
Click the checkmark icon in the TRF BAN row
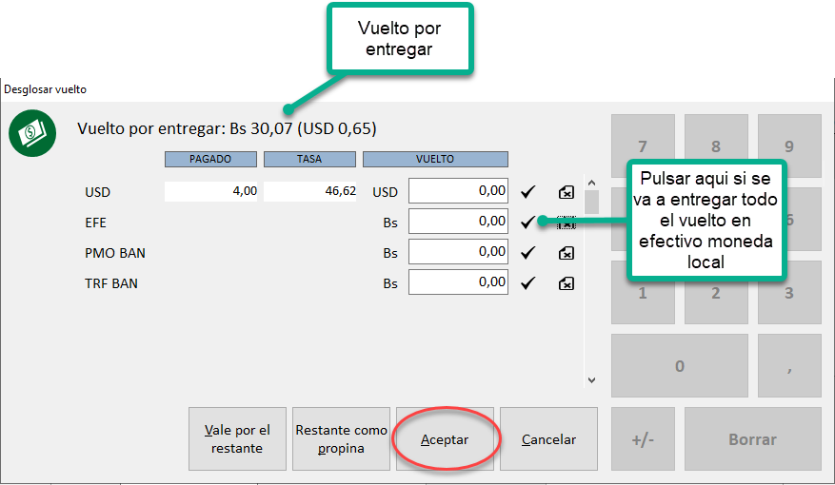click(528, 283)
